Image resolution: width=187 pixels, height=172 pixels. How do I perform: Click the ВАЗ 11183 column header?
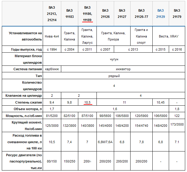point(70,14)
